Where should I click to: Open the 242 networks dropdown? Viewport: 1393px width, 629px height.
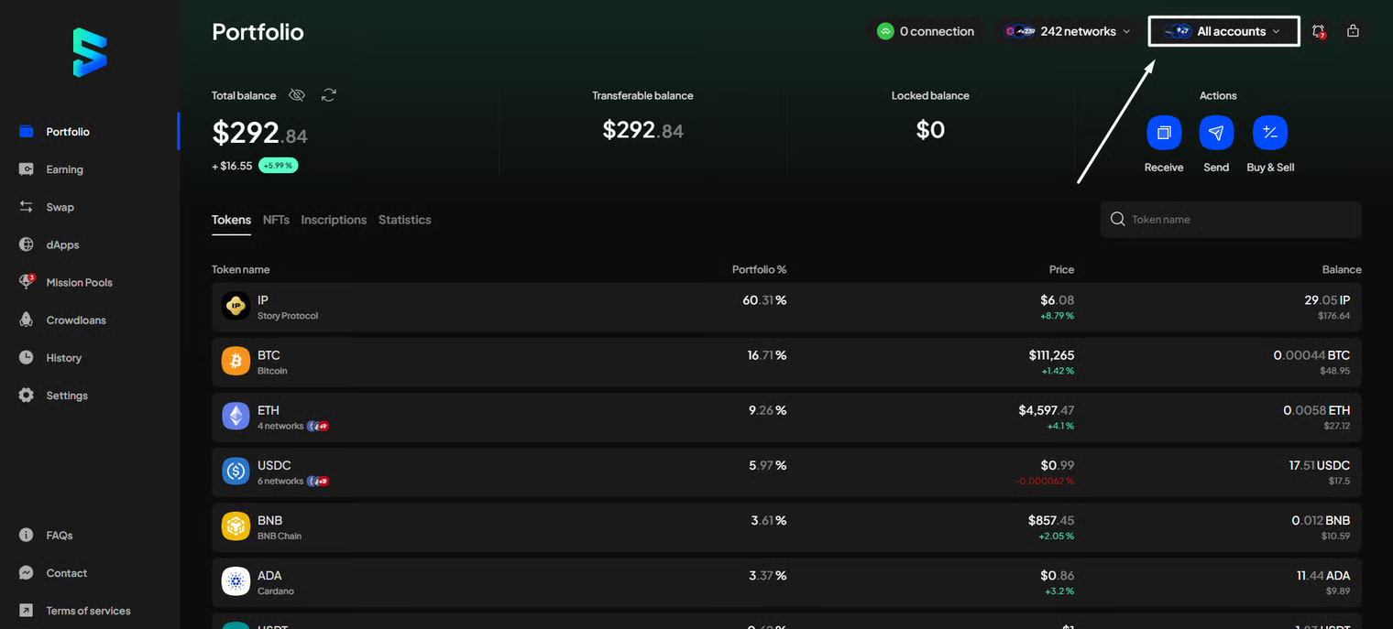tap(1068, 31)
